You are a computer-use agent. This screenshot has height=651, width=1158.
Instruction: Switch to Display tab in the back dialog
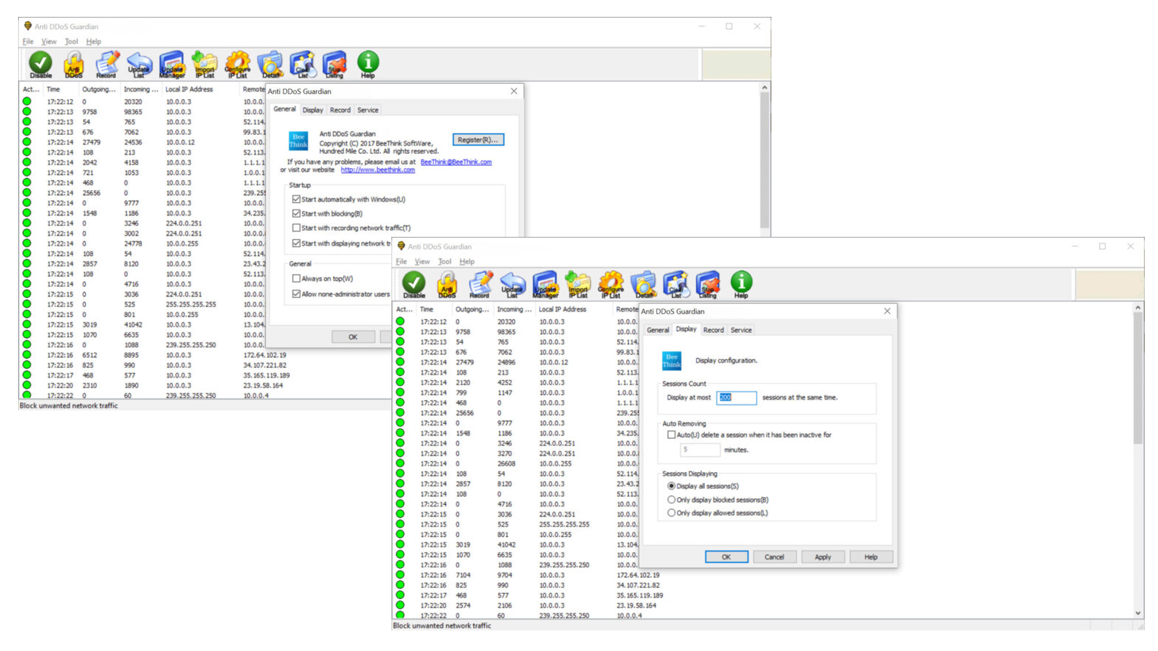pos(312,110)
